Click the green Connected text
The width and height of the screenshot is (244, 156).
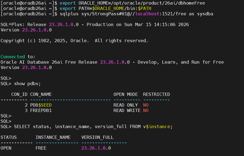(x=13, y=57)
